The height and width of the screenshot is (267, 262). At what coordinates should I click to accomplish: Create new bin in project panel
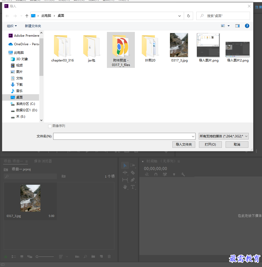pos(93,256)
